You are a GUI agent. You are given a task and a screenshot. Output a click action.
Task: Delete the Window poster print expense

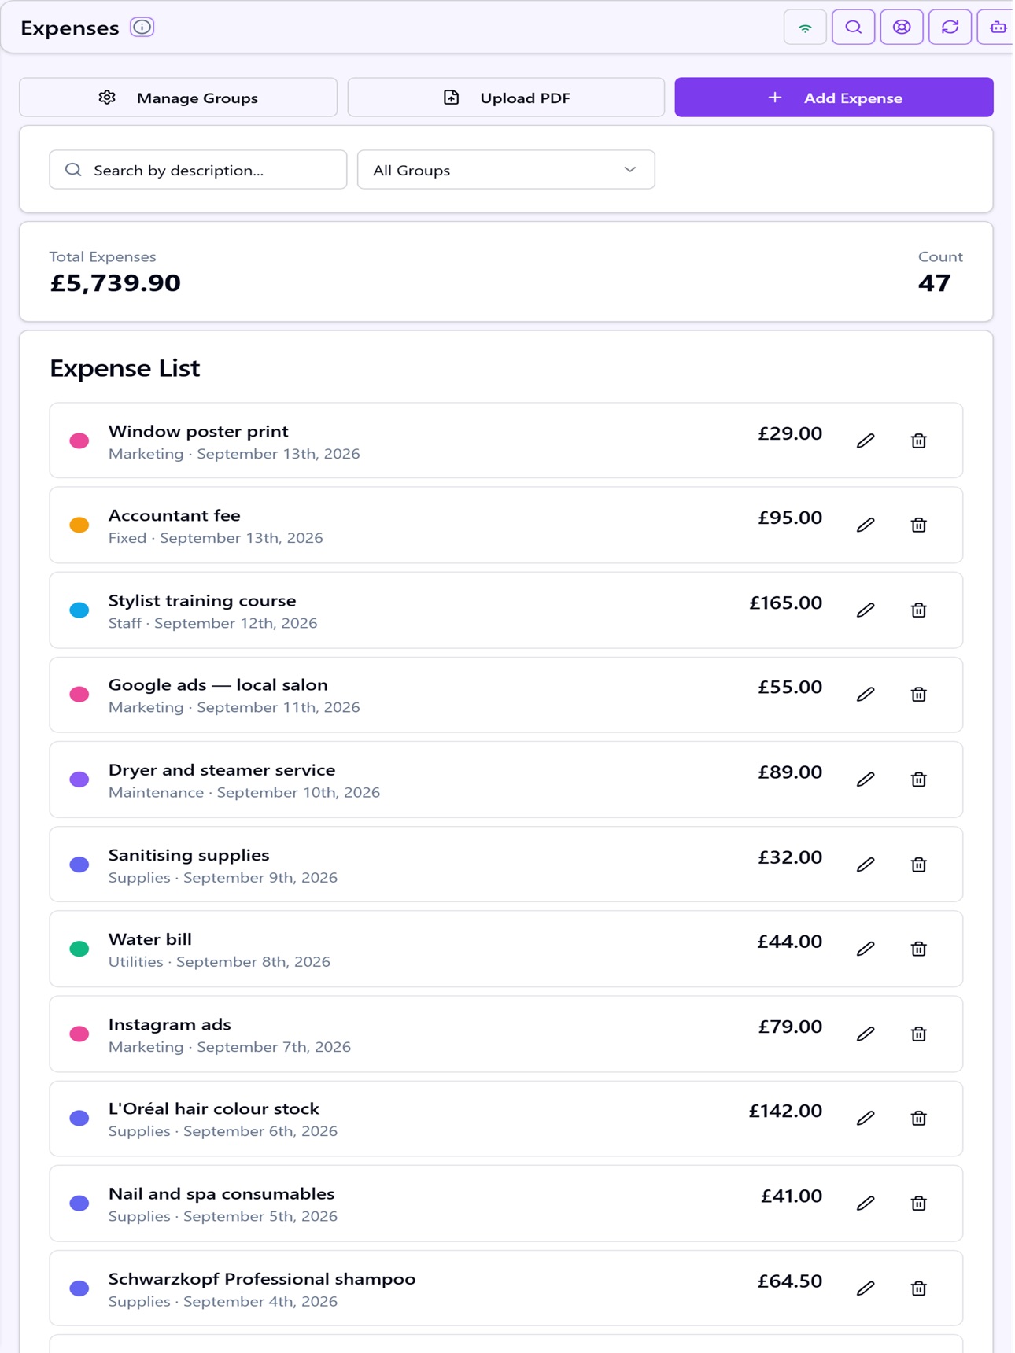pos(918,441)
